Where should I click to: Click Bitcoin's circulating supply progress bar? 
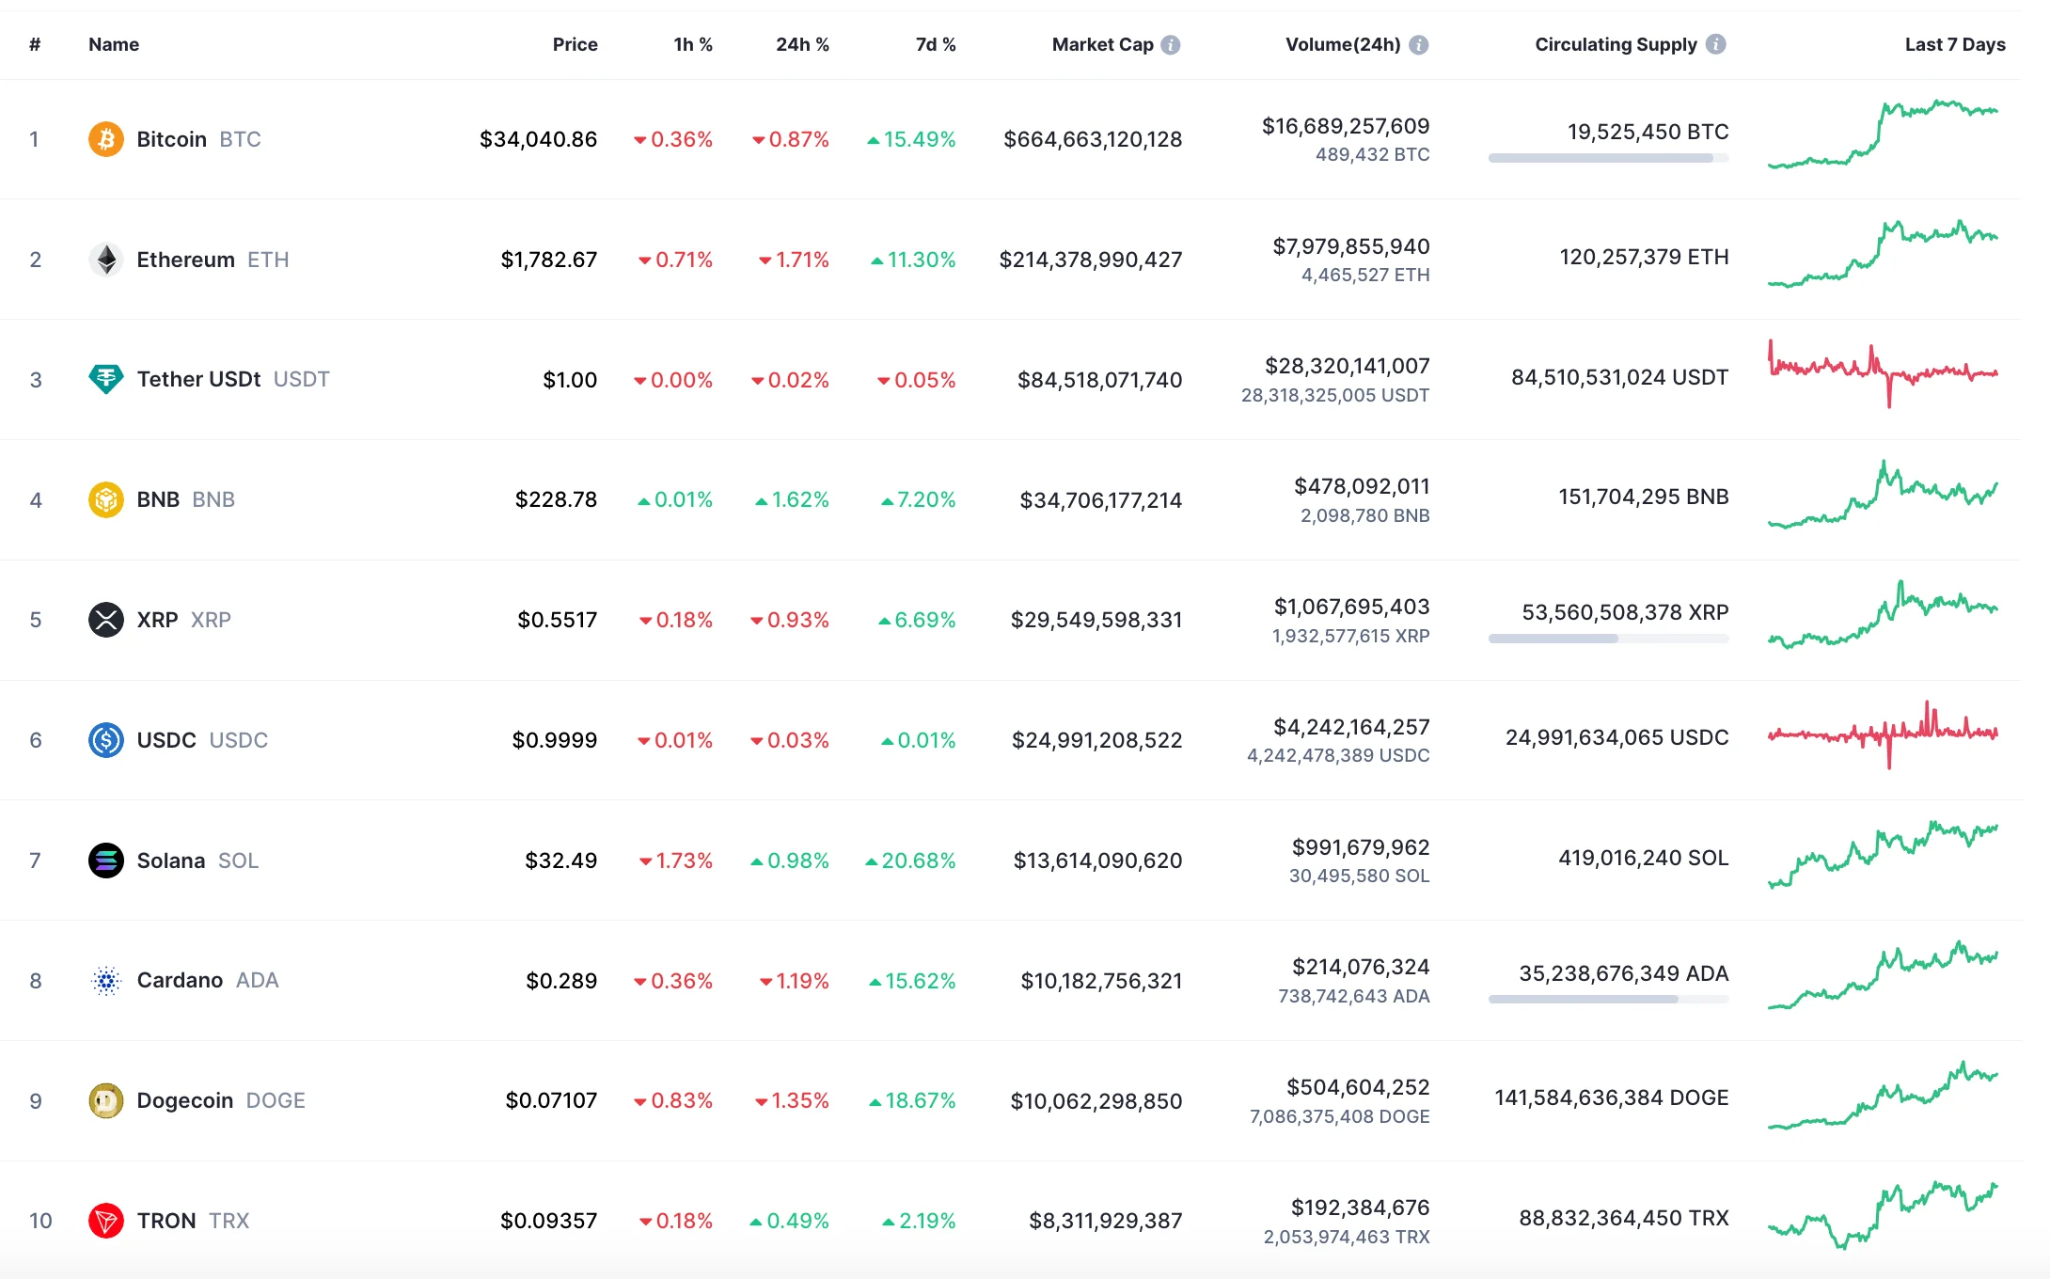pyautogui.click(x=1608, y=158)
